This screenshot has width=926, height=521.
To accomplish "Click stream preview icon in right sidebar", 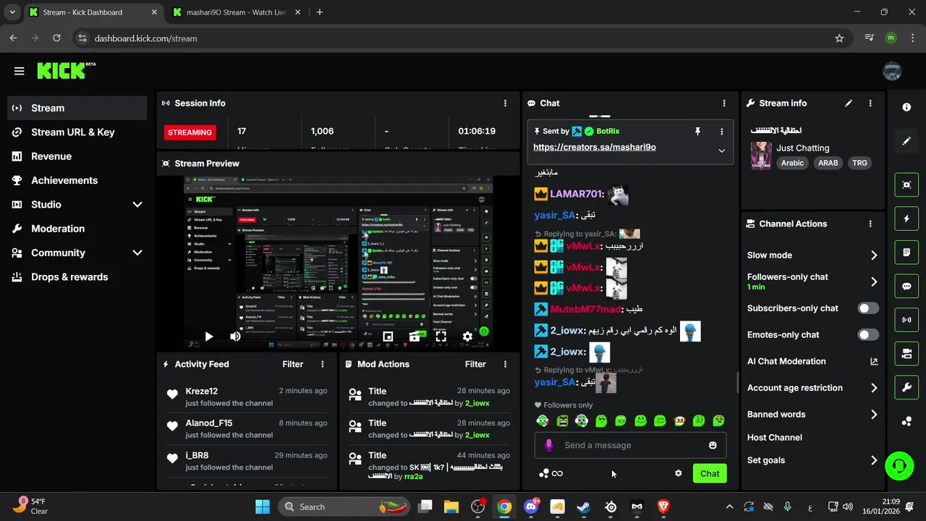I will pyautogui.click(x=906, y=185).
